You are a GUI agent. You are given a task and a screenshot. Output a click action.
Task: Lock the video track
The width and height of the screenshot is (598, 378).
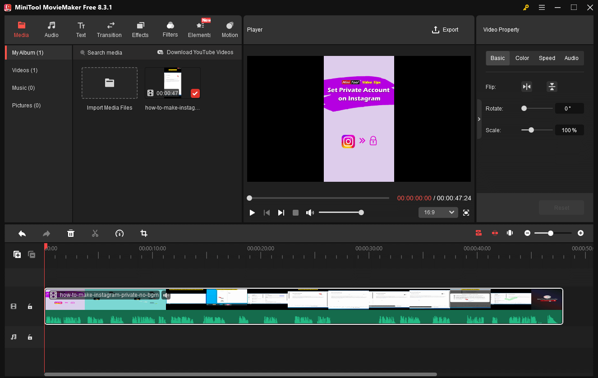coord(30,306)
